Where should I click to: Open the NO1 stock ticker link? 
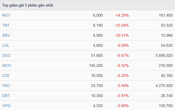(6, 15)
